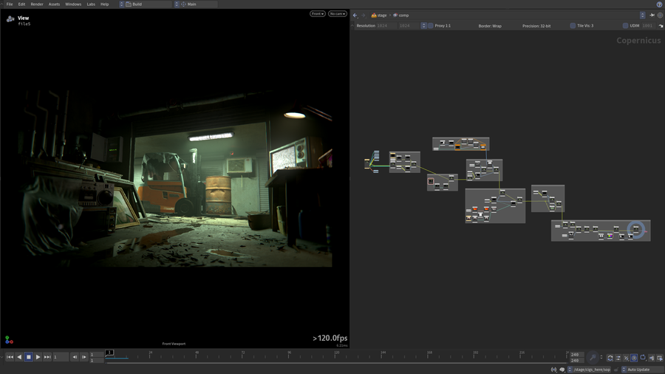Click the status bar broadcast icon

point(554,370)
